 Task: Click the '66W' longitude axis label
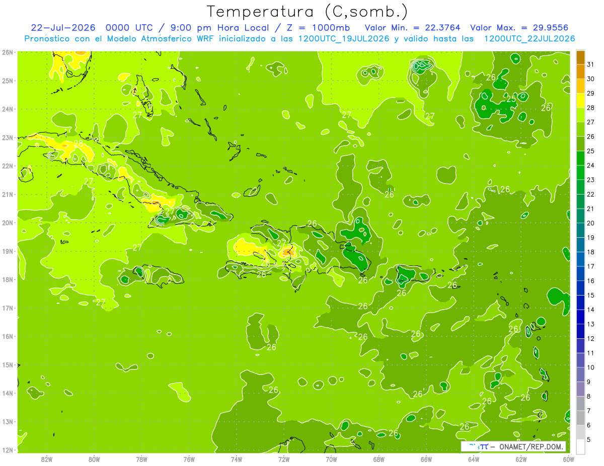pos(426,459)
